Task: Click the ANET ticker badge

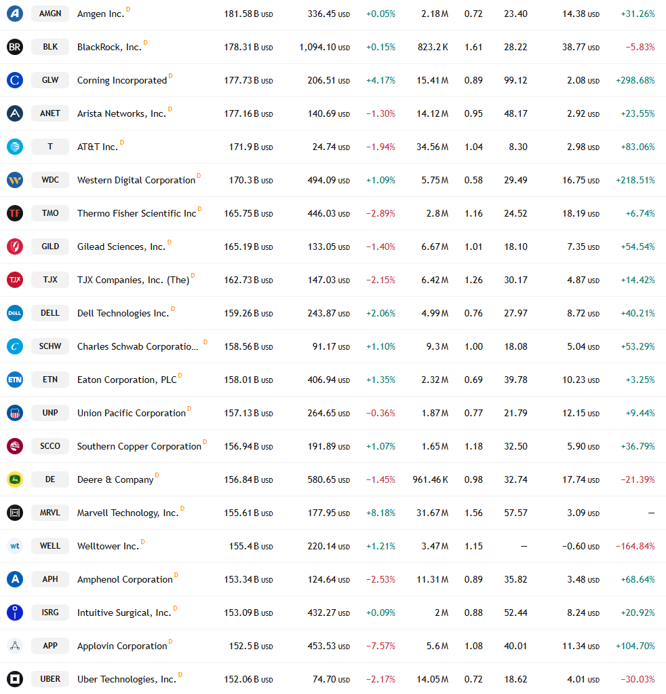Action: [50, 113]
